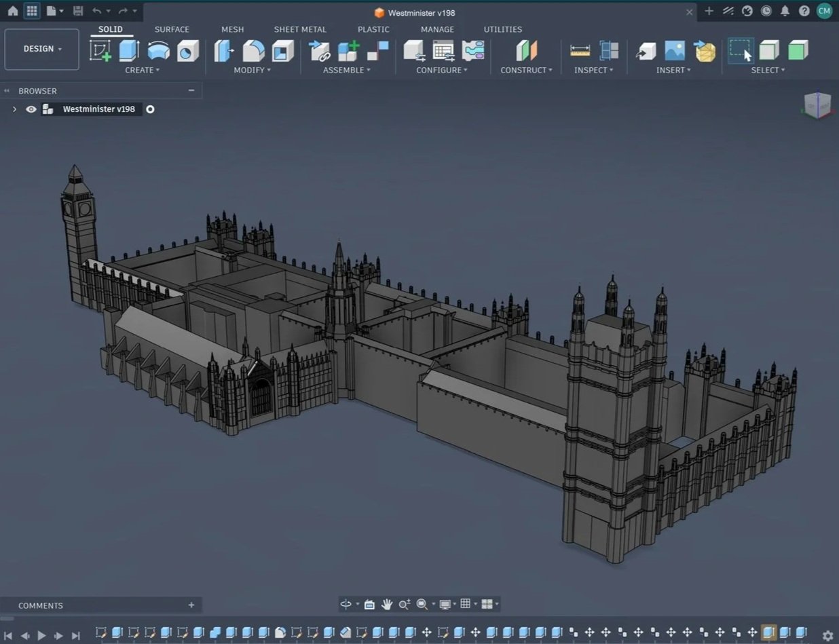Open the MODIFY dropdown menu
The width and height of the screenshot is (839, 644).
tap(253, 70)
